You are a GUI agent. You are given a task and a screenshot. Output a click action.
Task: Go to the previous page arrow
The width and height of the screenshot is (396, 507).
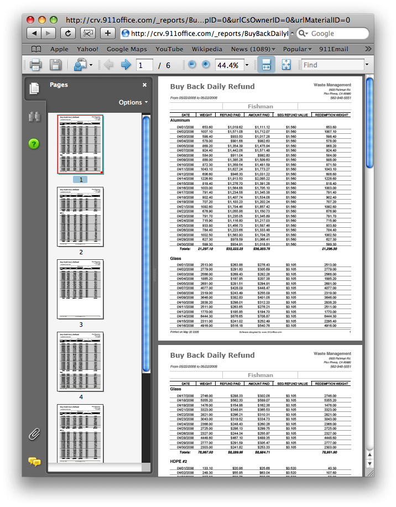click(x=109, y=65)
